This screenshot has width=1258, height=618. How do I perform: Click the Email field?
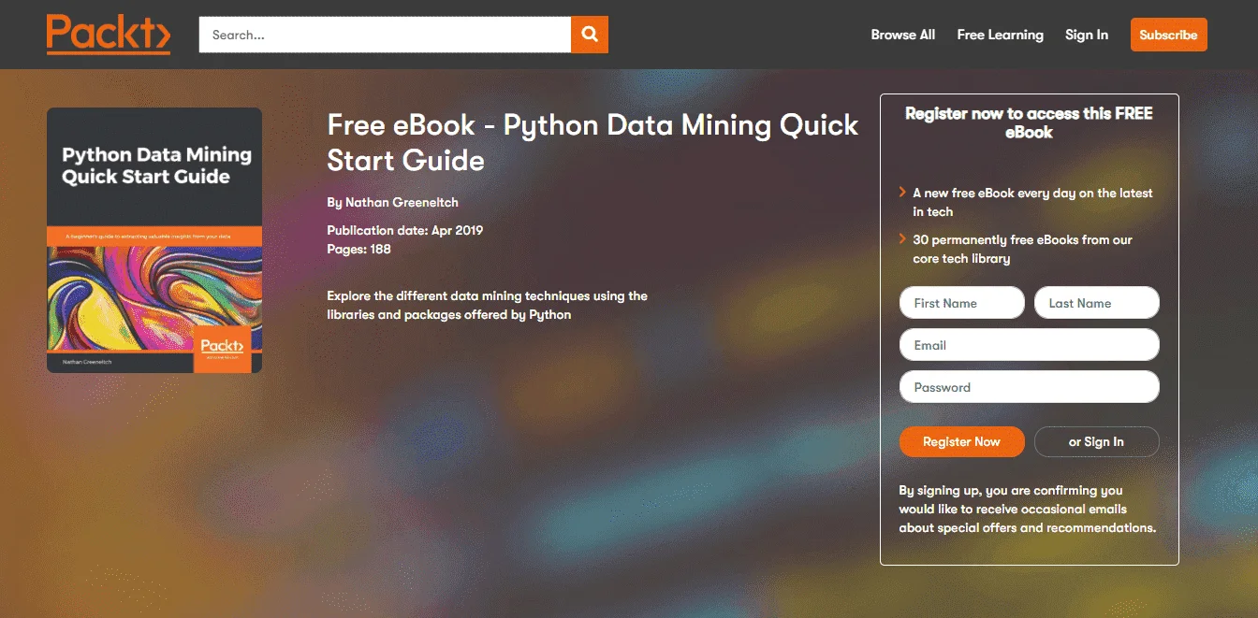[x=1030, y=345]
